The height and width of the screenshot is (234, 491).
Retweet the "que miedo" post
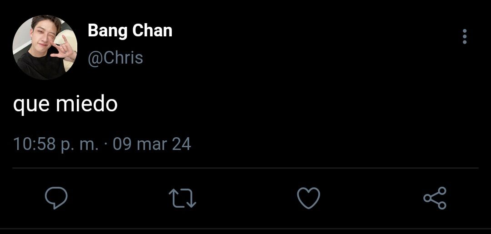(182, 198)
